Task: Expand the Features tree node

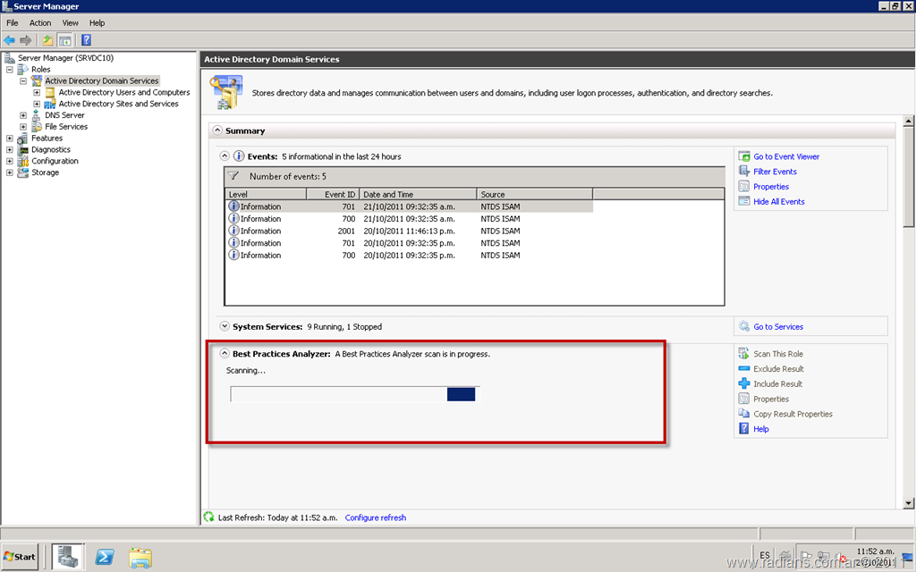Action: click(x=10, y=139)
